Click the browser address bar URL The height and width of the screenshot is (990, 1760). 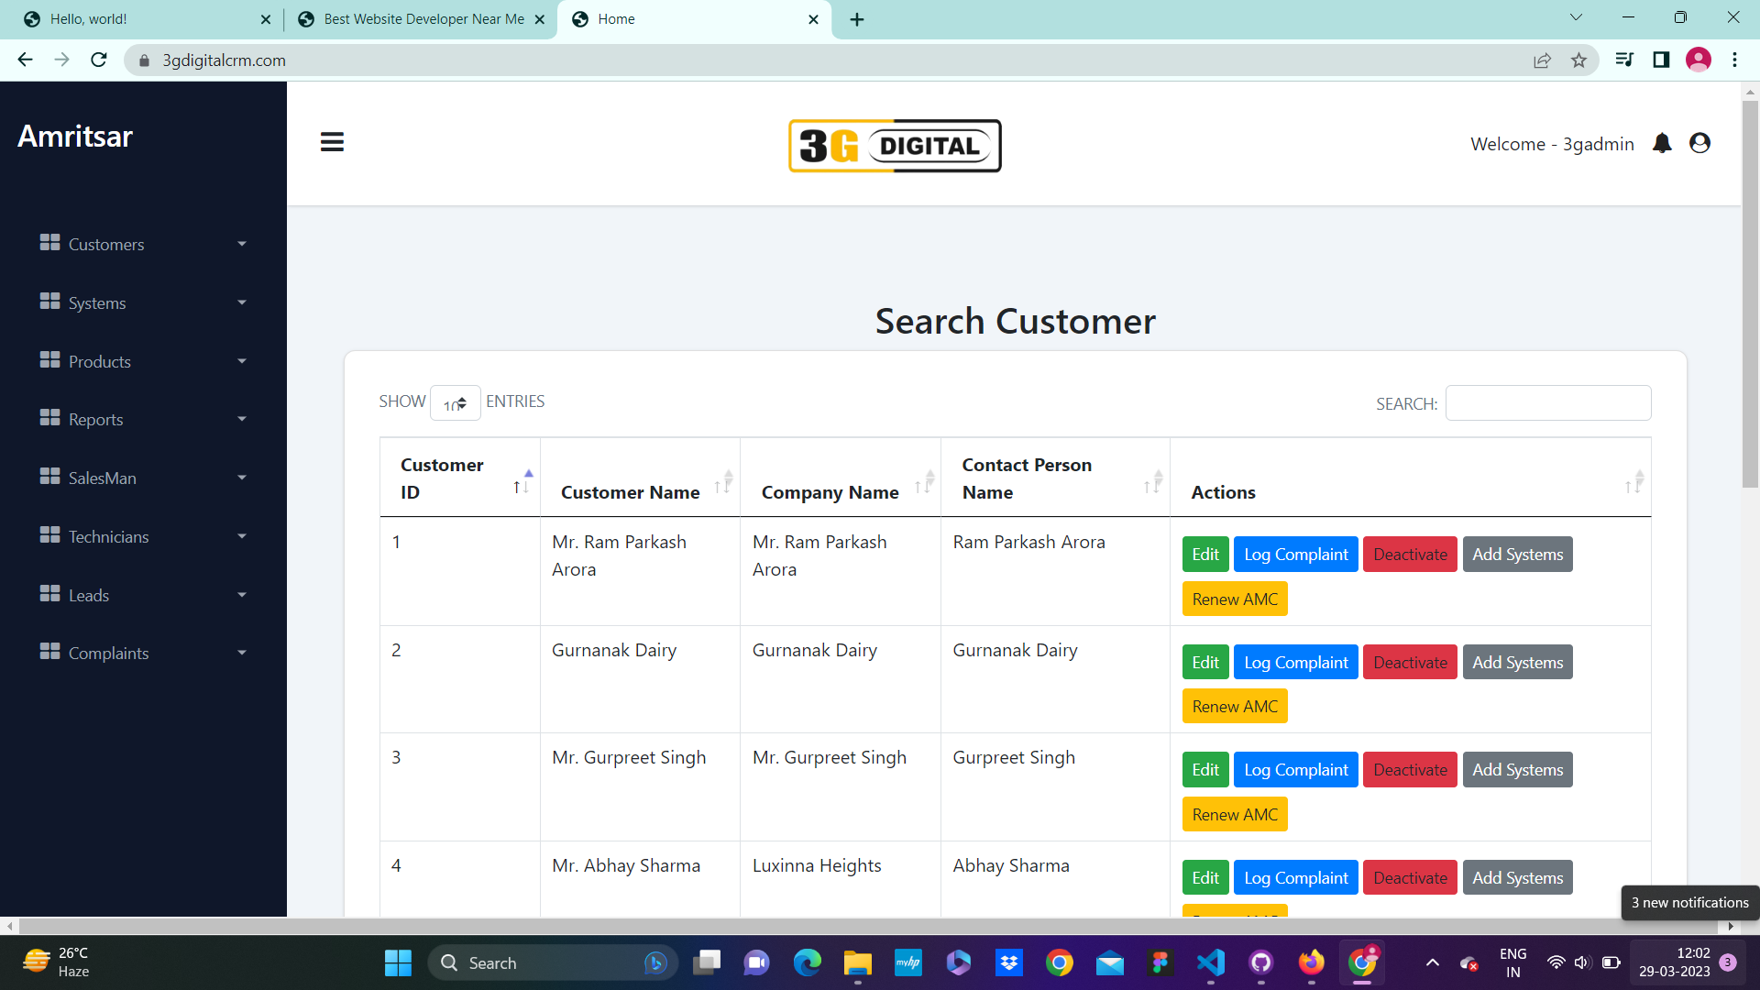click(225, 60)
